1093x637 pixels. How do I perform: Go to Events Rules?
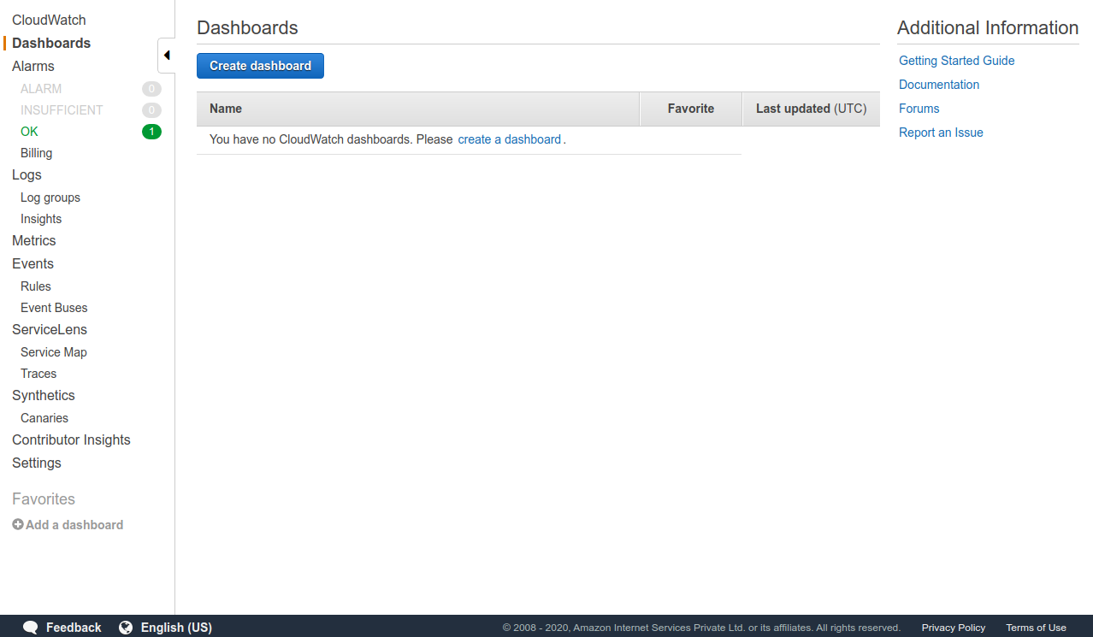click(x=36, y=286)
